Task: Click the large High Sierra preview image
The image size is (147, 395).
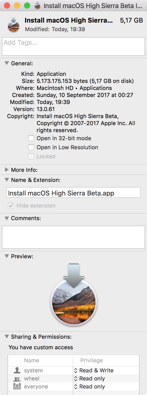Action: point(74,294)
